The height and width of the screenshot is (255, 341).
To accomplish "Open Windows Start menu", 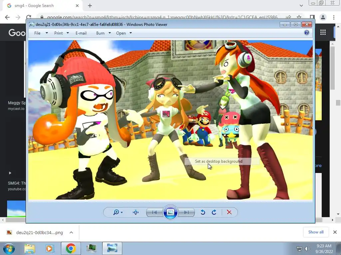I will [x=9, y=248].
